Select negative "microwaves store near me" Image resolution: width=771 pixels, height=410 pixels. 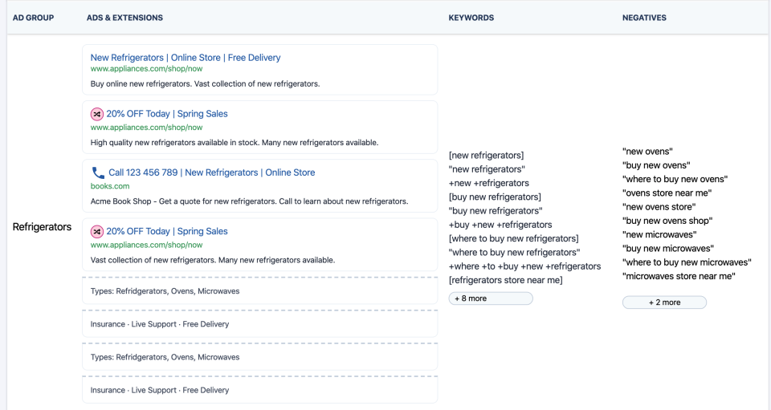click(x=679, y=277)
